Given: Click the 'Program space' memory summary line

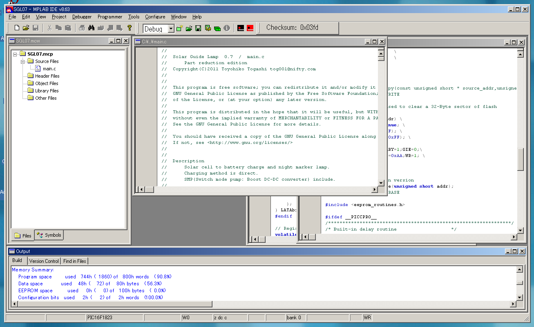Looking at the screenshot, I should 95,277.
